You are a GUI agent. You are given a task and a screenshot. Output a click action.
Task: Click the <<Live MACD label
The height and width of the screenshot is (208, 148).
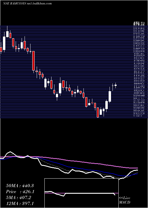[125, 200]
